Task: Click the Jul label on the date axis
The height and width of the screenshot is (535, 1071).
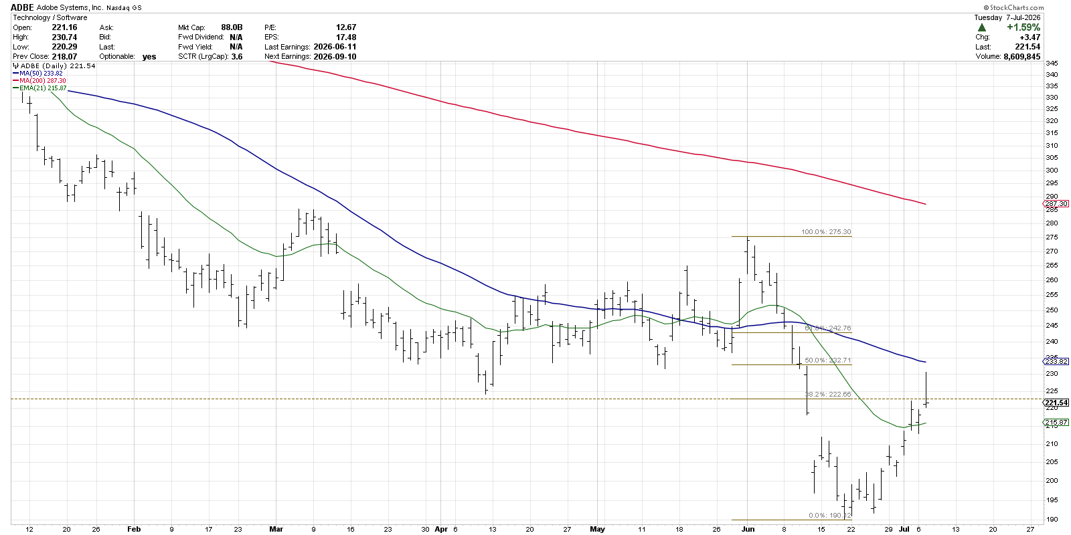Action: click(904, 529)
